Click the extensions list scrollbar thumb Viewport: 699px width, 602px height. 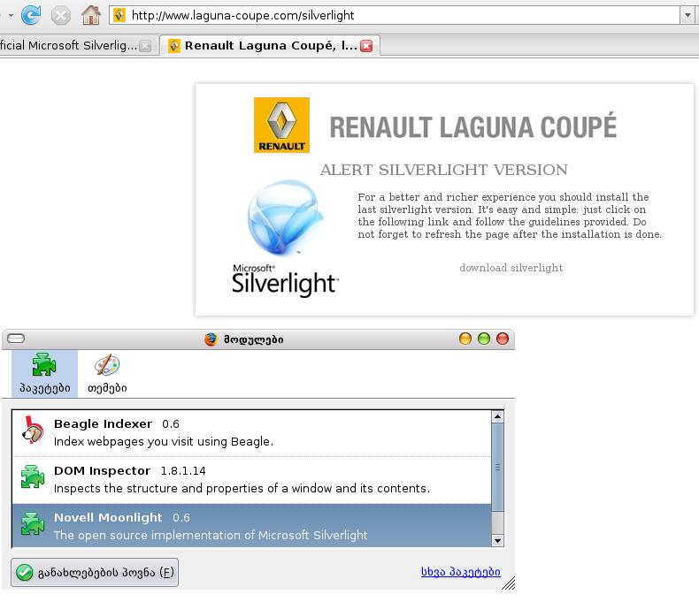(497, 467)
